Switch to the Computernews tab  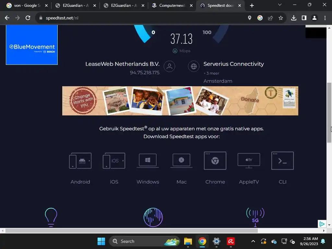[172, 6]
